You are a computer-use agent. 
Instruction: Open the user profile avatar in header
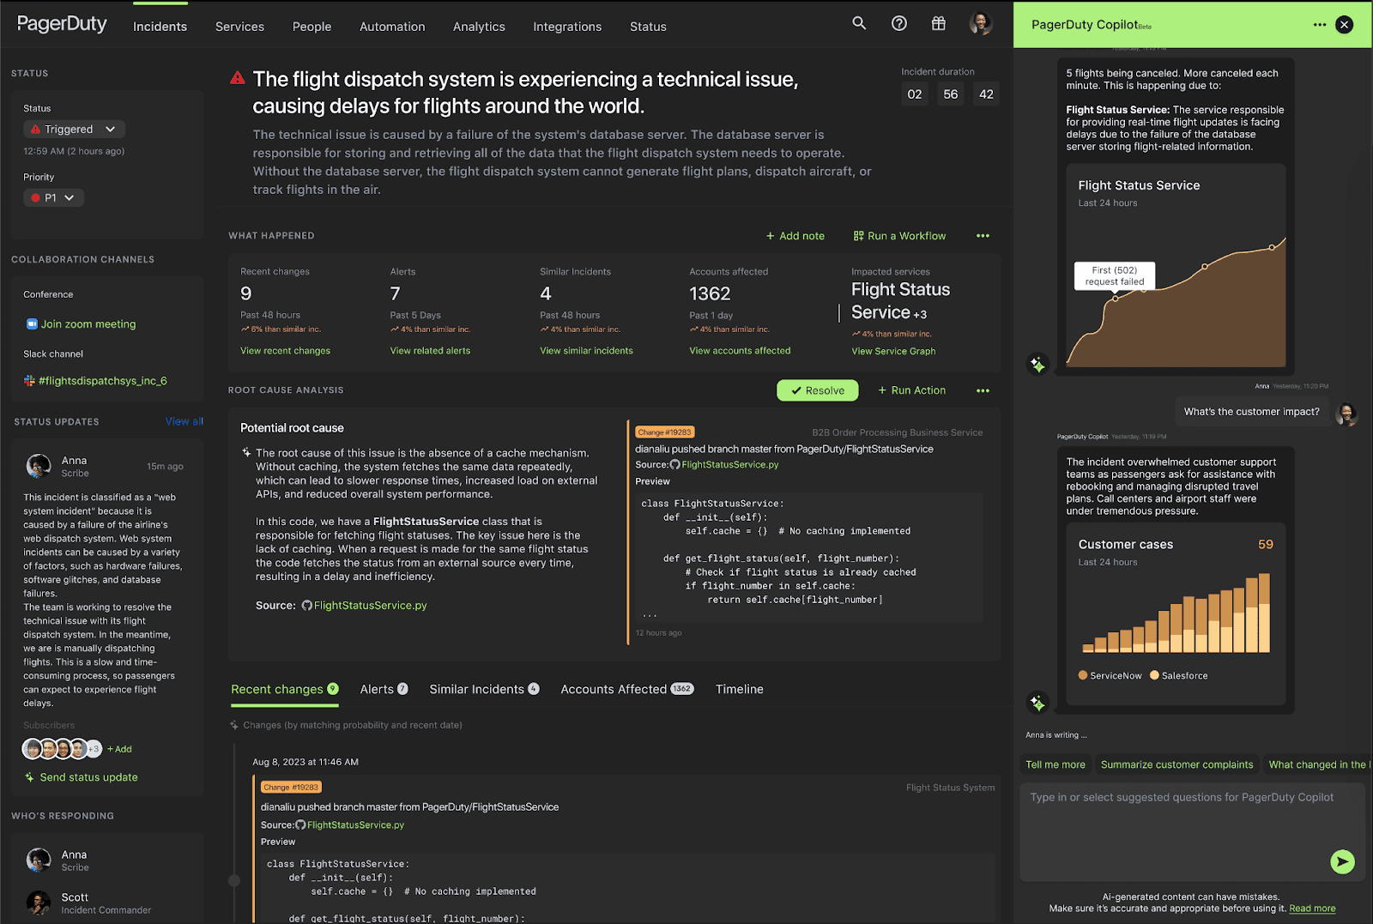981,23
